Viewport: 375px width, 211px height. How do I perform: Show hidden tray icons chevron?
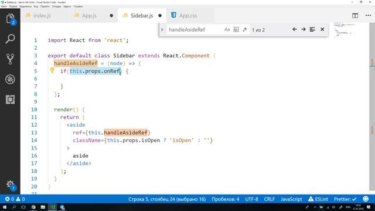point(315,207)
